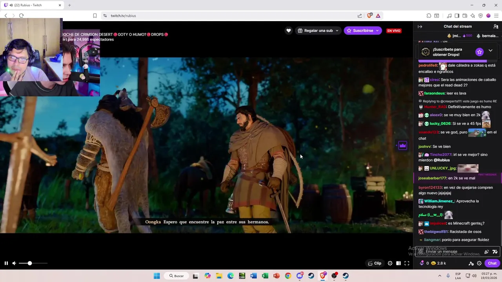502x282 pixels.
Task: Enter fullscreen mode in player
Action: point(407,263)
